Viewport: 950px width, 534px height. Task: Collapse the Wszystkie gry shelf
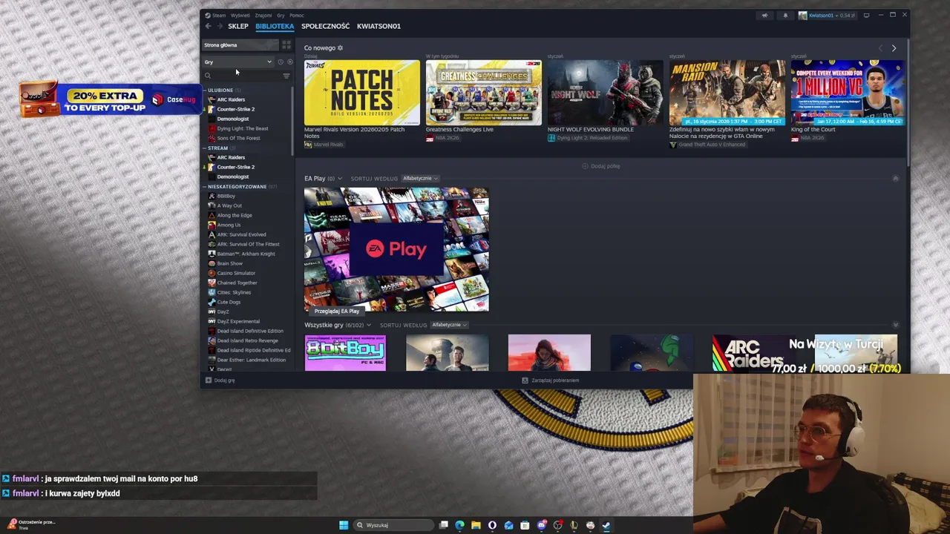pyautogui.click(x=895, y=325)
